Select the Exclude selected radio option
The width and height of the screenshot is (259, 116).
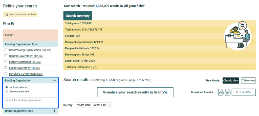coord(7,92)
